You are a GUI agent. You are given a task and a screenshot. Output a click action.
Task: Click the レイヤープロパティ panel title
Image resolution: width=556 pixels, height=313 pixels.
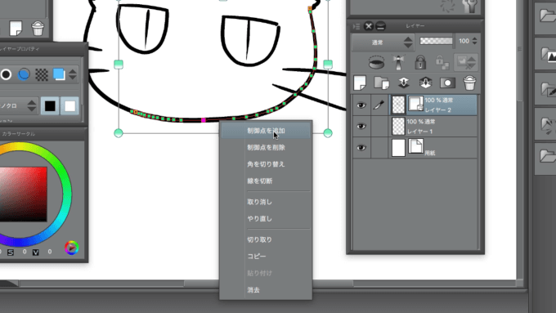(x=20, y=49)
